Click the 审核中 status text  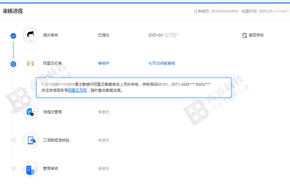tap(104, 63)
